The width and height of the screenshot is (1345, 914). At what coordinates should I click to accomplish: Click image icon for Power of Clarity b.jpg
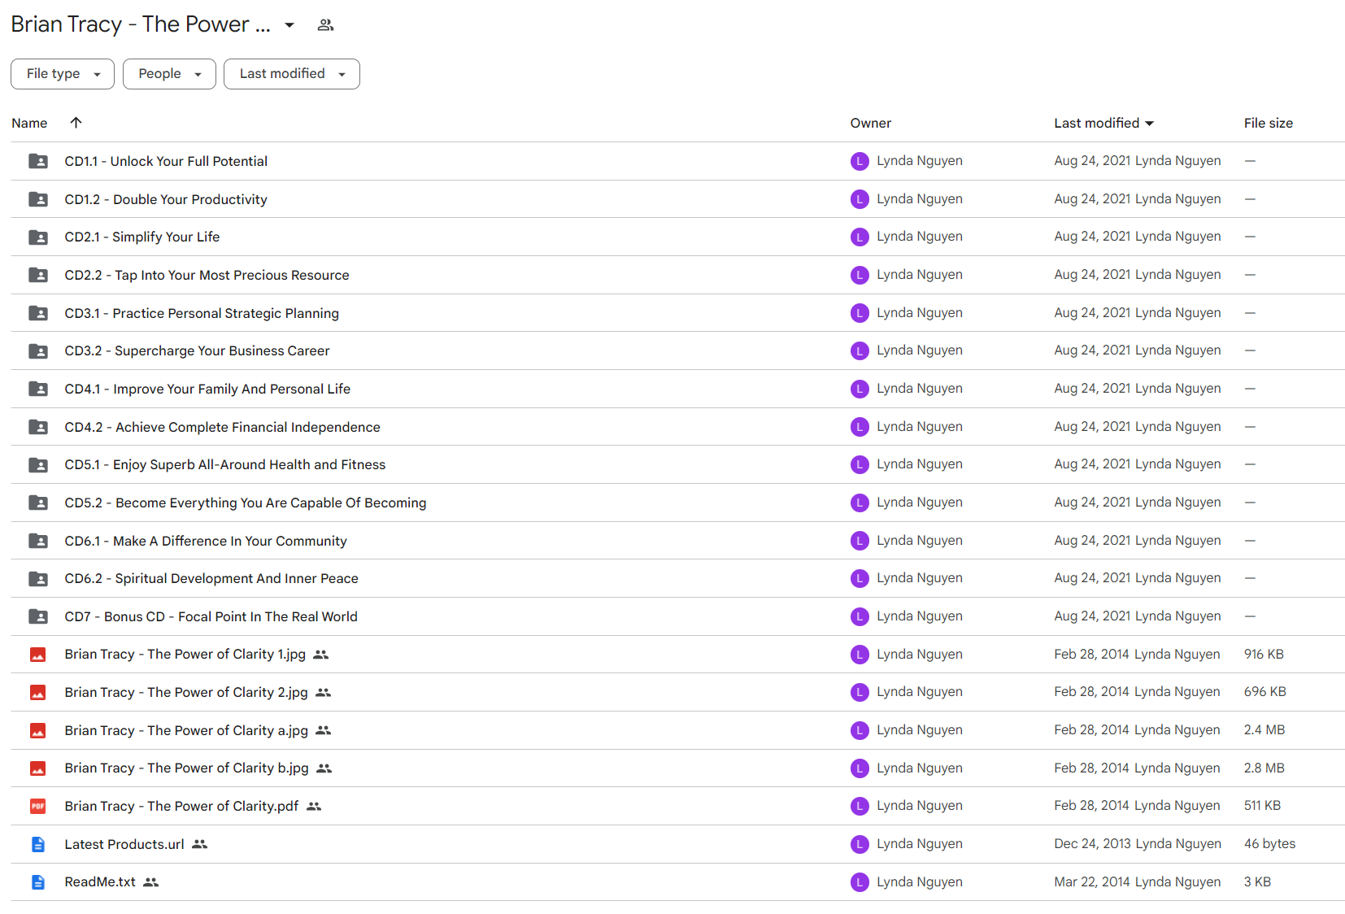pos(38,768)
